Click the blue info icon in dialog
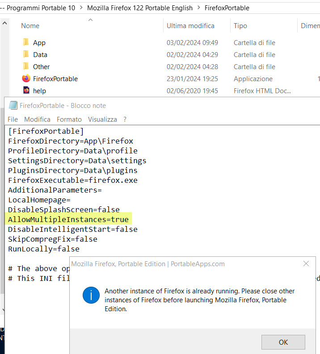The width and height of the screenshot is (320, 354). pyautogui.click(x=91, y=295)
